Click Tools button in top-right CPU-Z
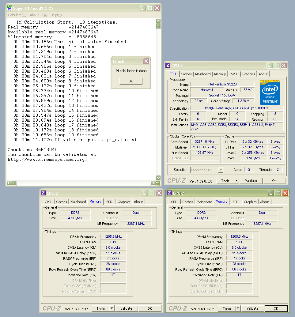Image resolution: width=295 pixels, height=317 pixels. (x=225, y=181)
